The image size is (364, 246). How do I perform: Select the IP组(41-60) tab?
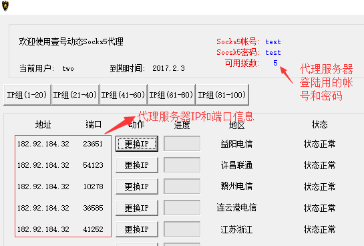click(123, 95)
